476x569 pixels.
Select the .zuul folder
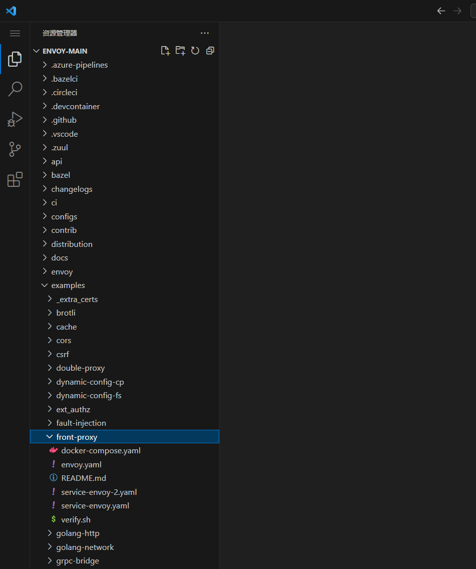click(x=125, y=147)
